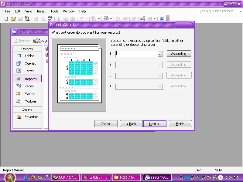This screenshot has height=182, width=243.
Task: Run the ABC spelling check icon
Action: click(x=50, y=19)
